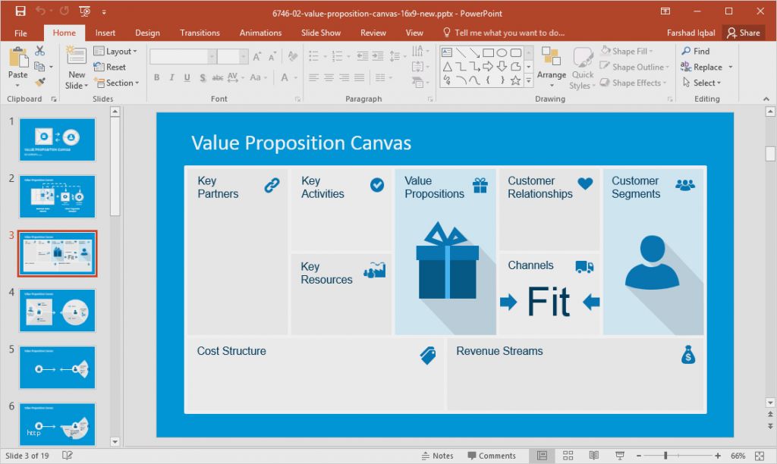Open the Animations tab
The height and width of the screenshot is (464, 777).
click(260, 33)
